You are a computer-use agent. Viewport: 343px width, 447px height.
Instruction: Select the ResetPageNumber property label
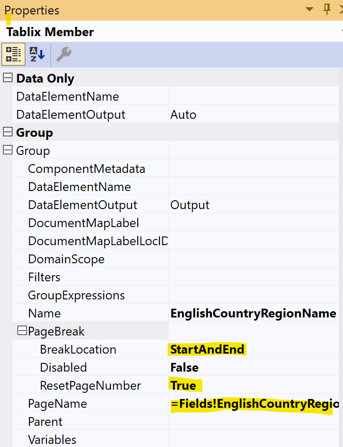pos(90,386)
